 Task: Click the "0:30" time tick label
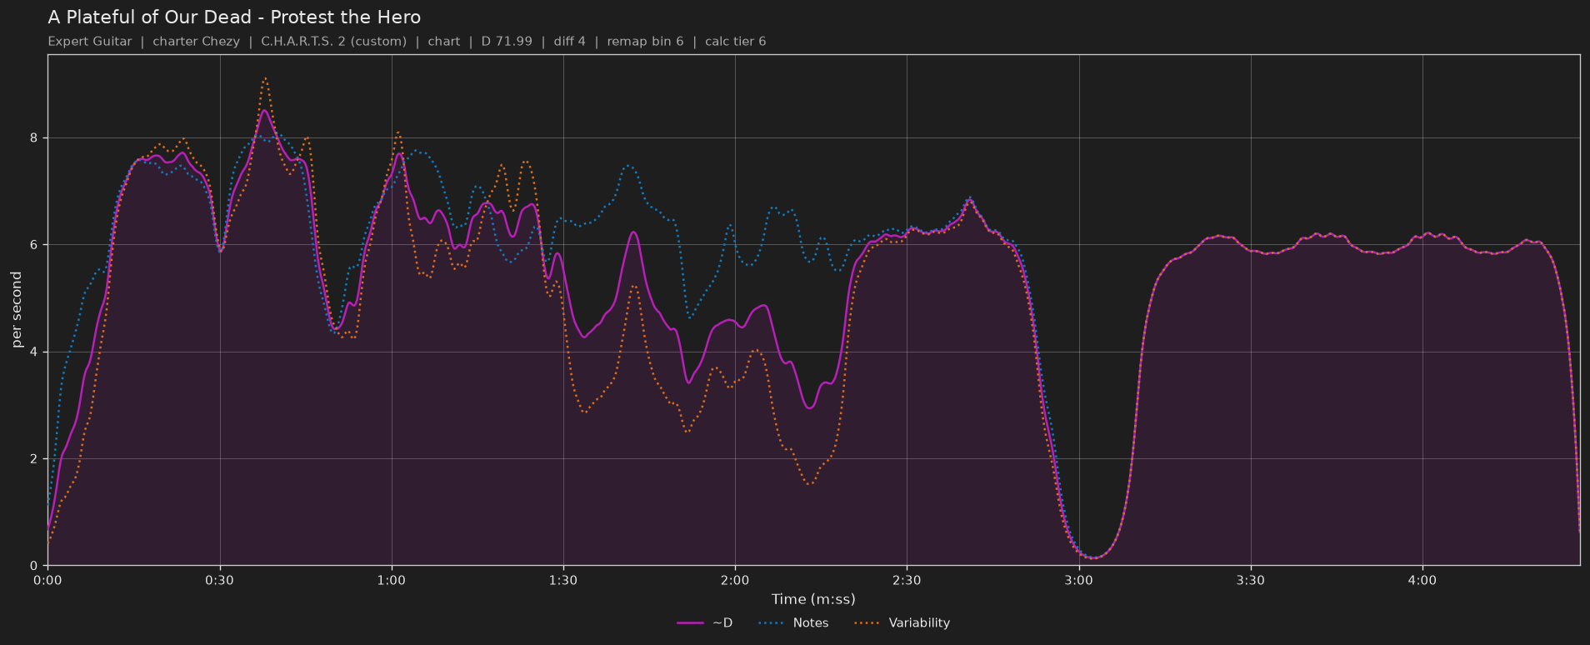[220, 580]
